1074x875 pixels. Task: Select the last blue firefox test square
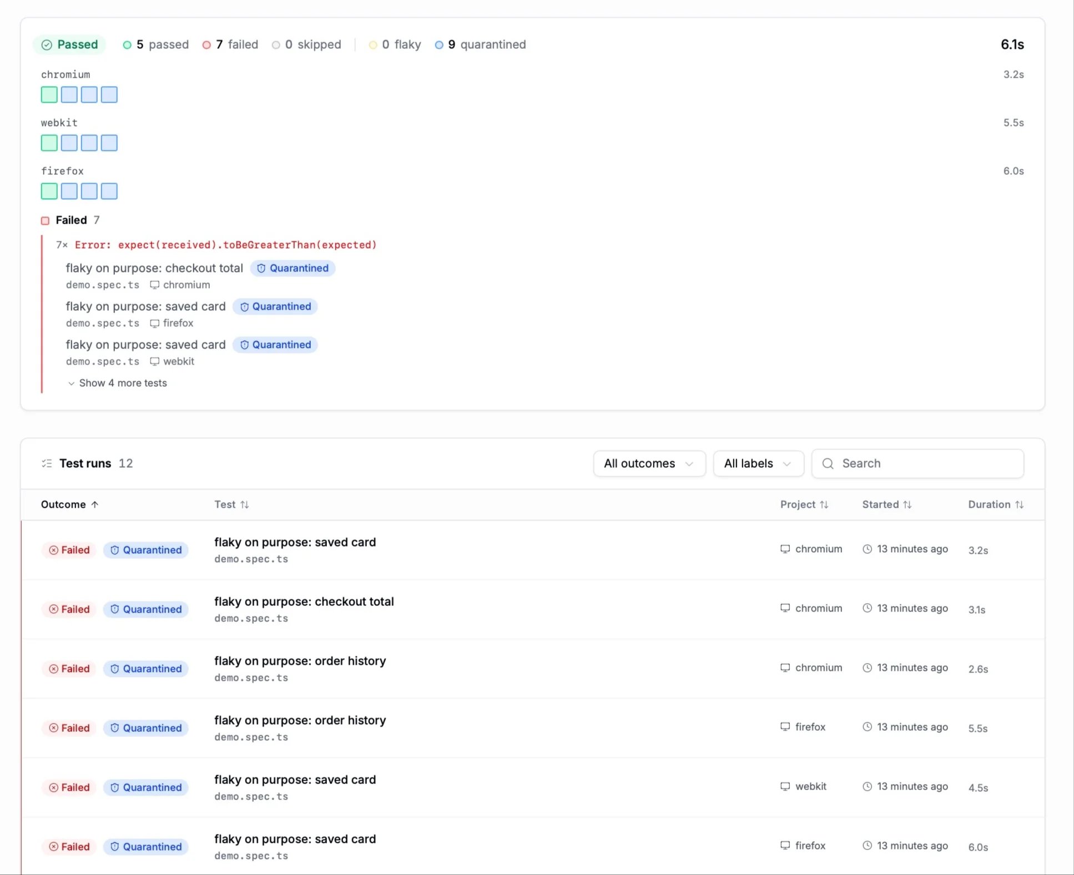tap(109, 191)
